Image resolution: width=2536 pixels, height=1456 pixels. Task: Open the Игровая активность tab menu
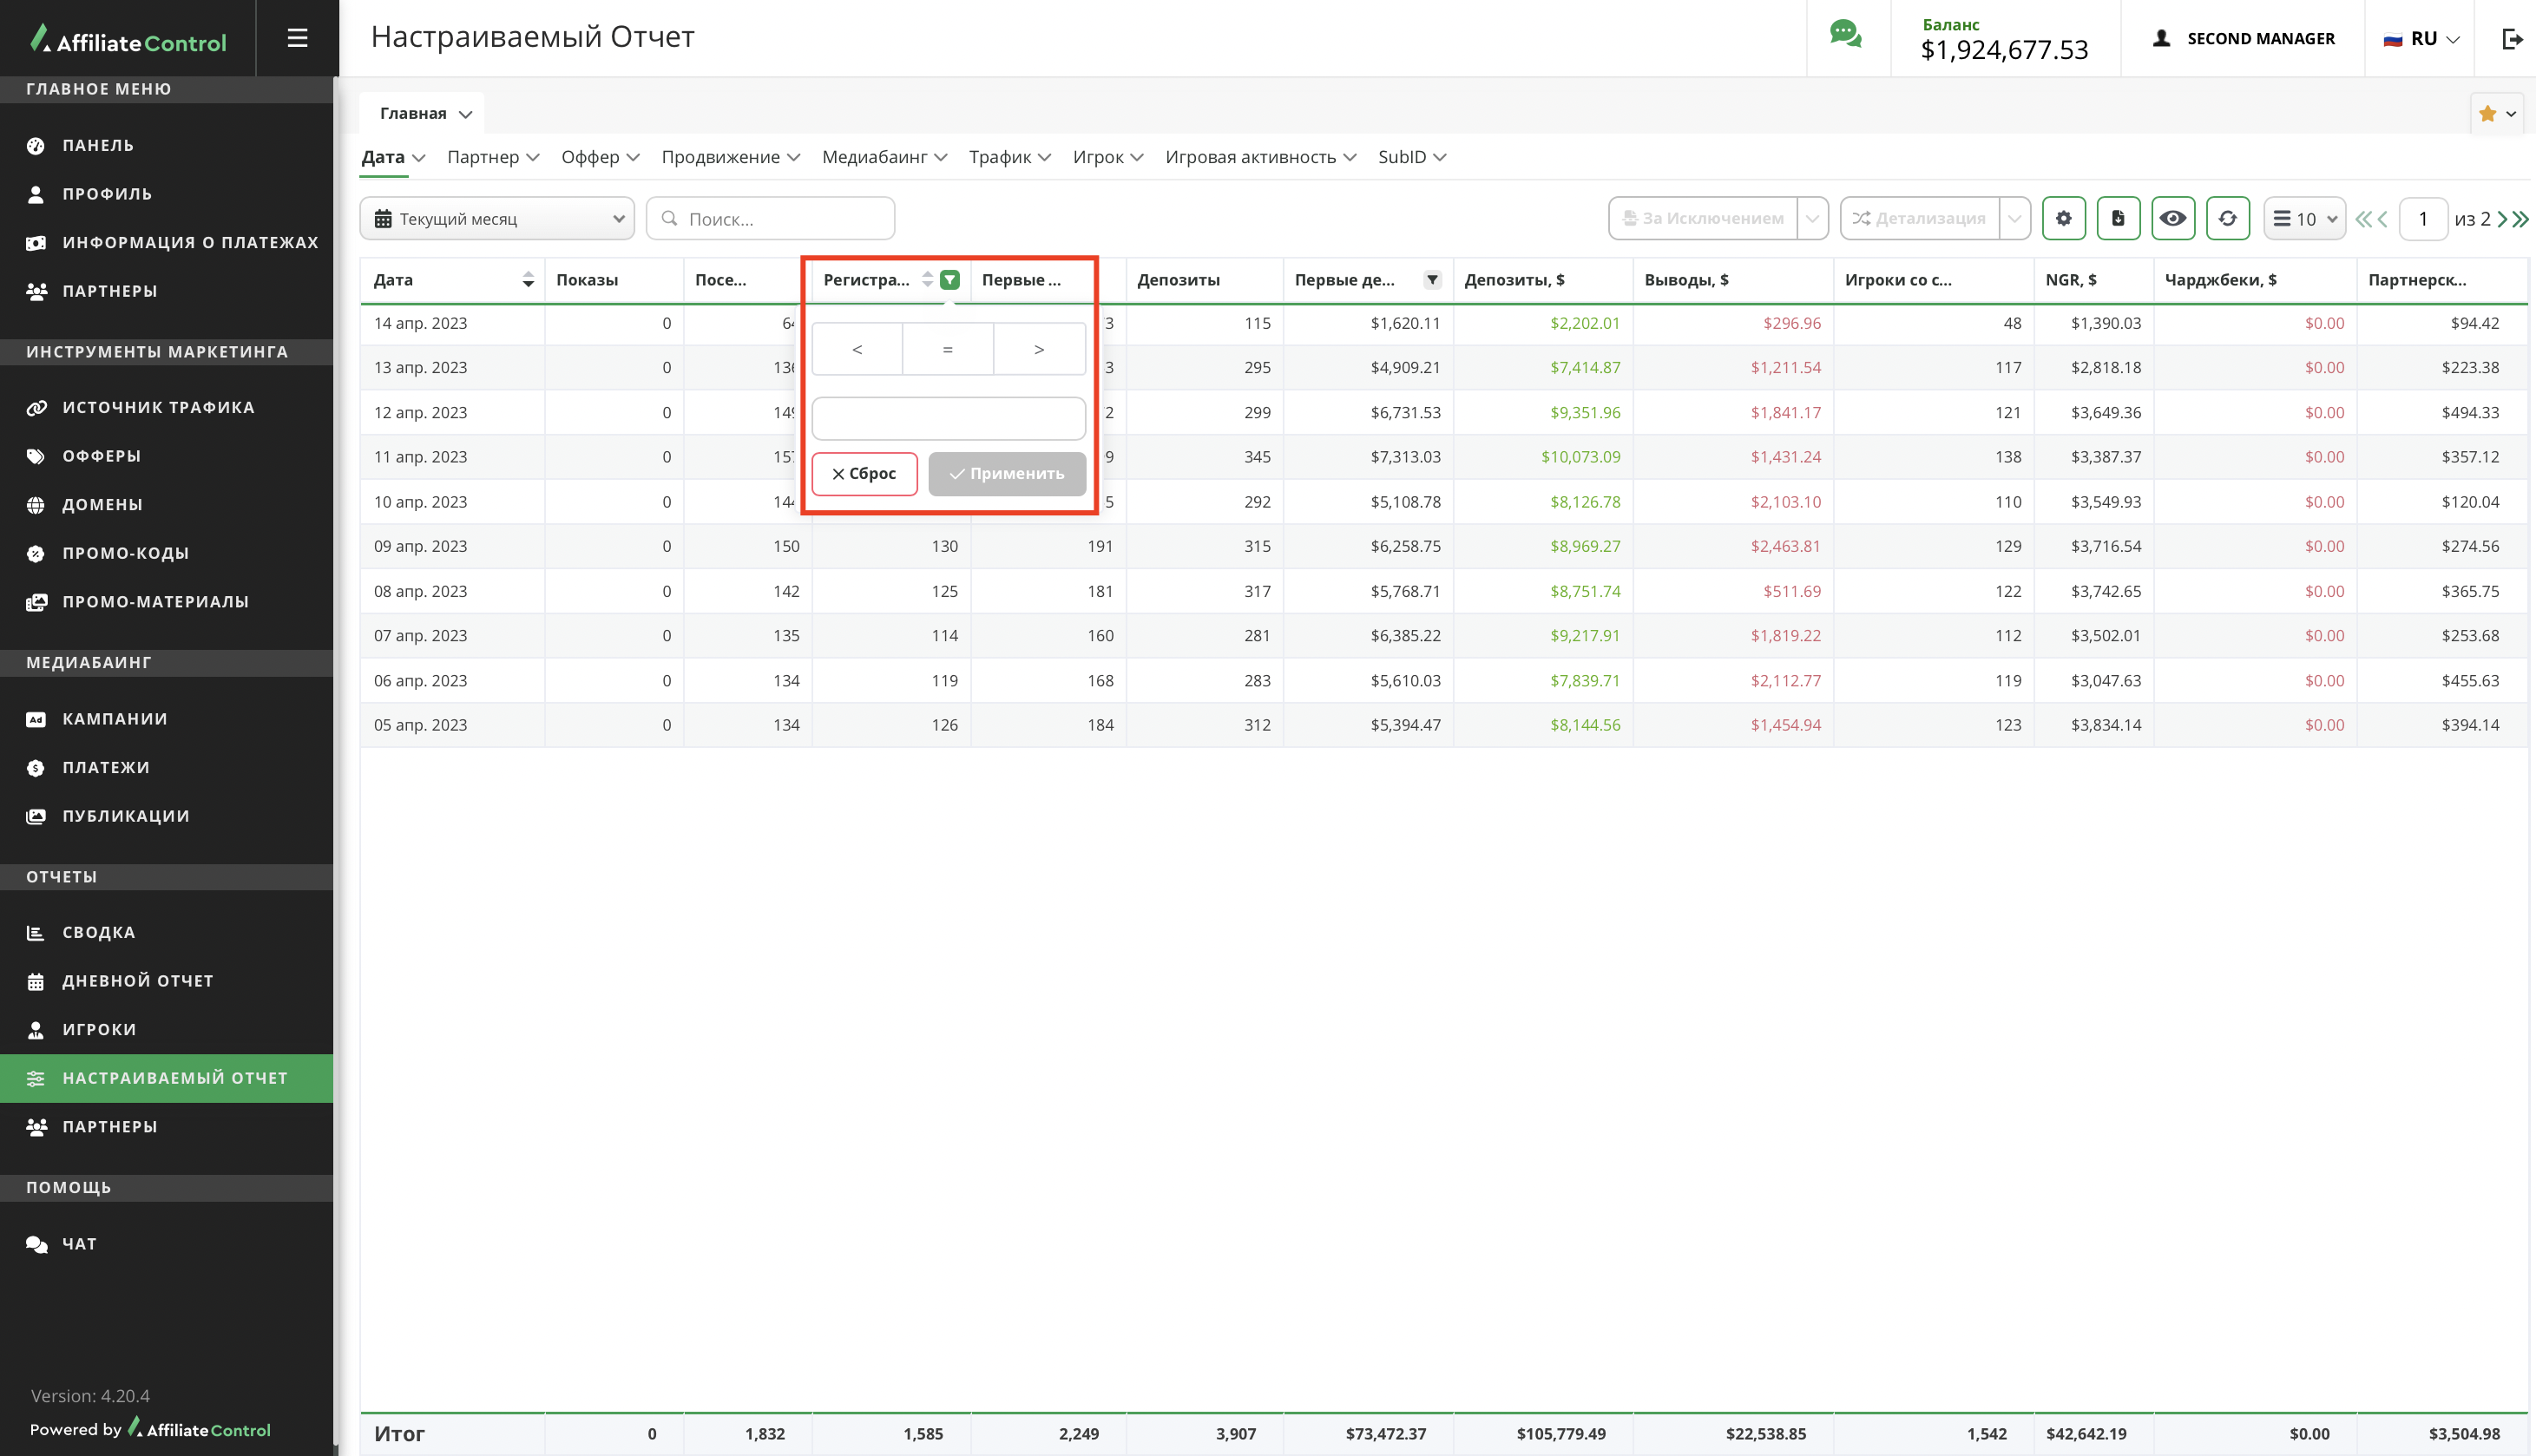(1259, 157)
